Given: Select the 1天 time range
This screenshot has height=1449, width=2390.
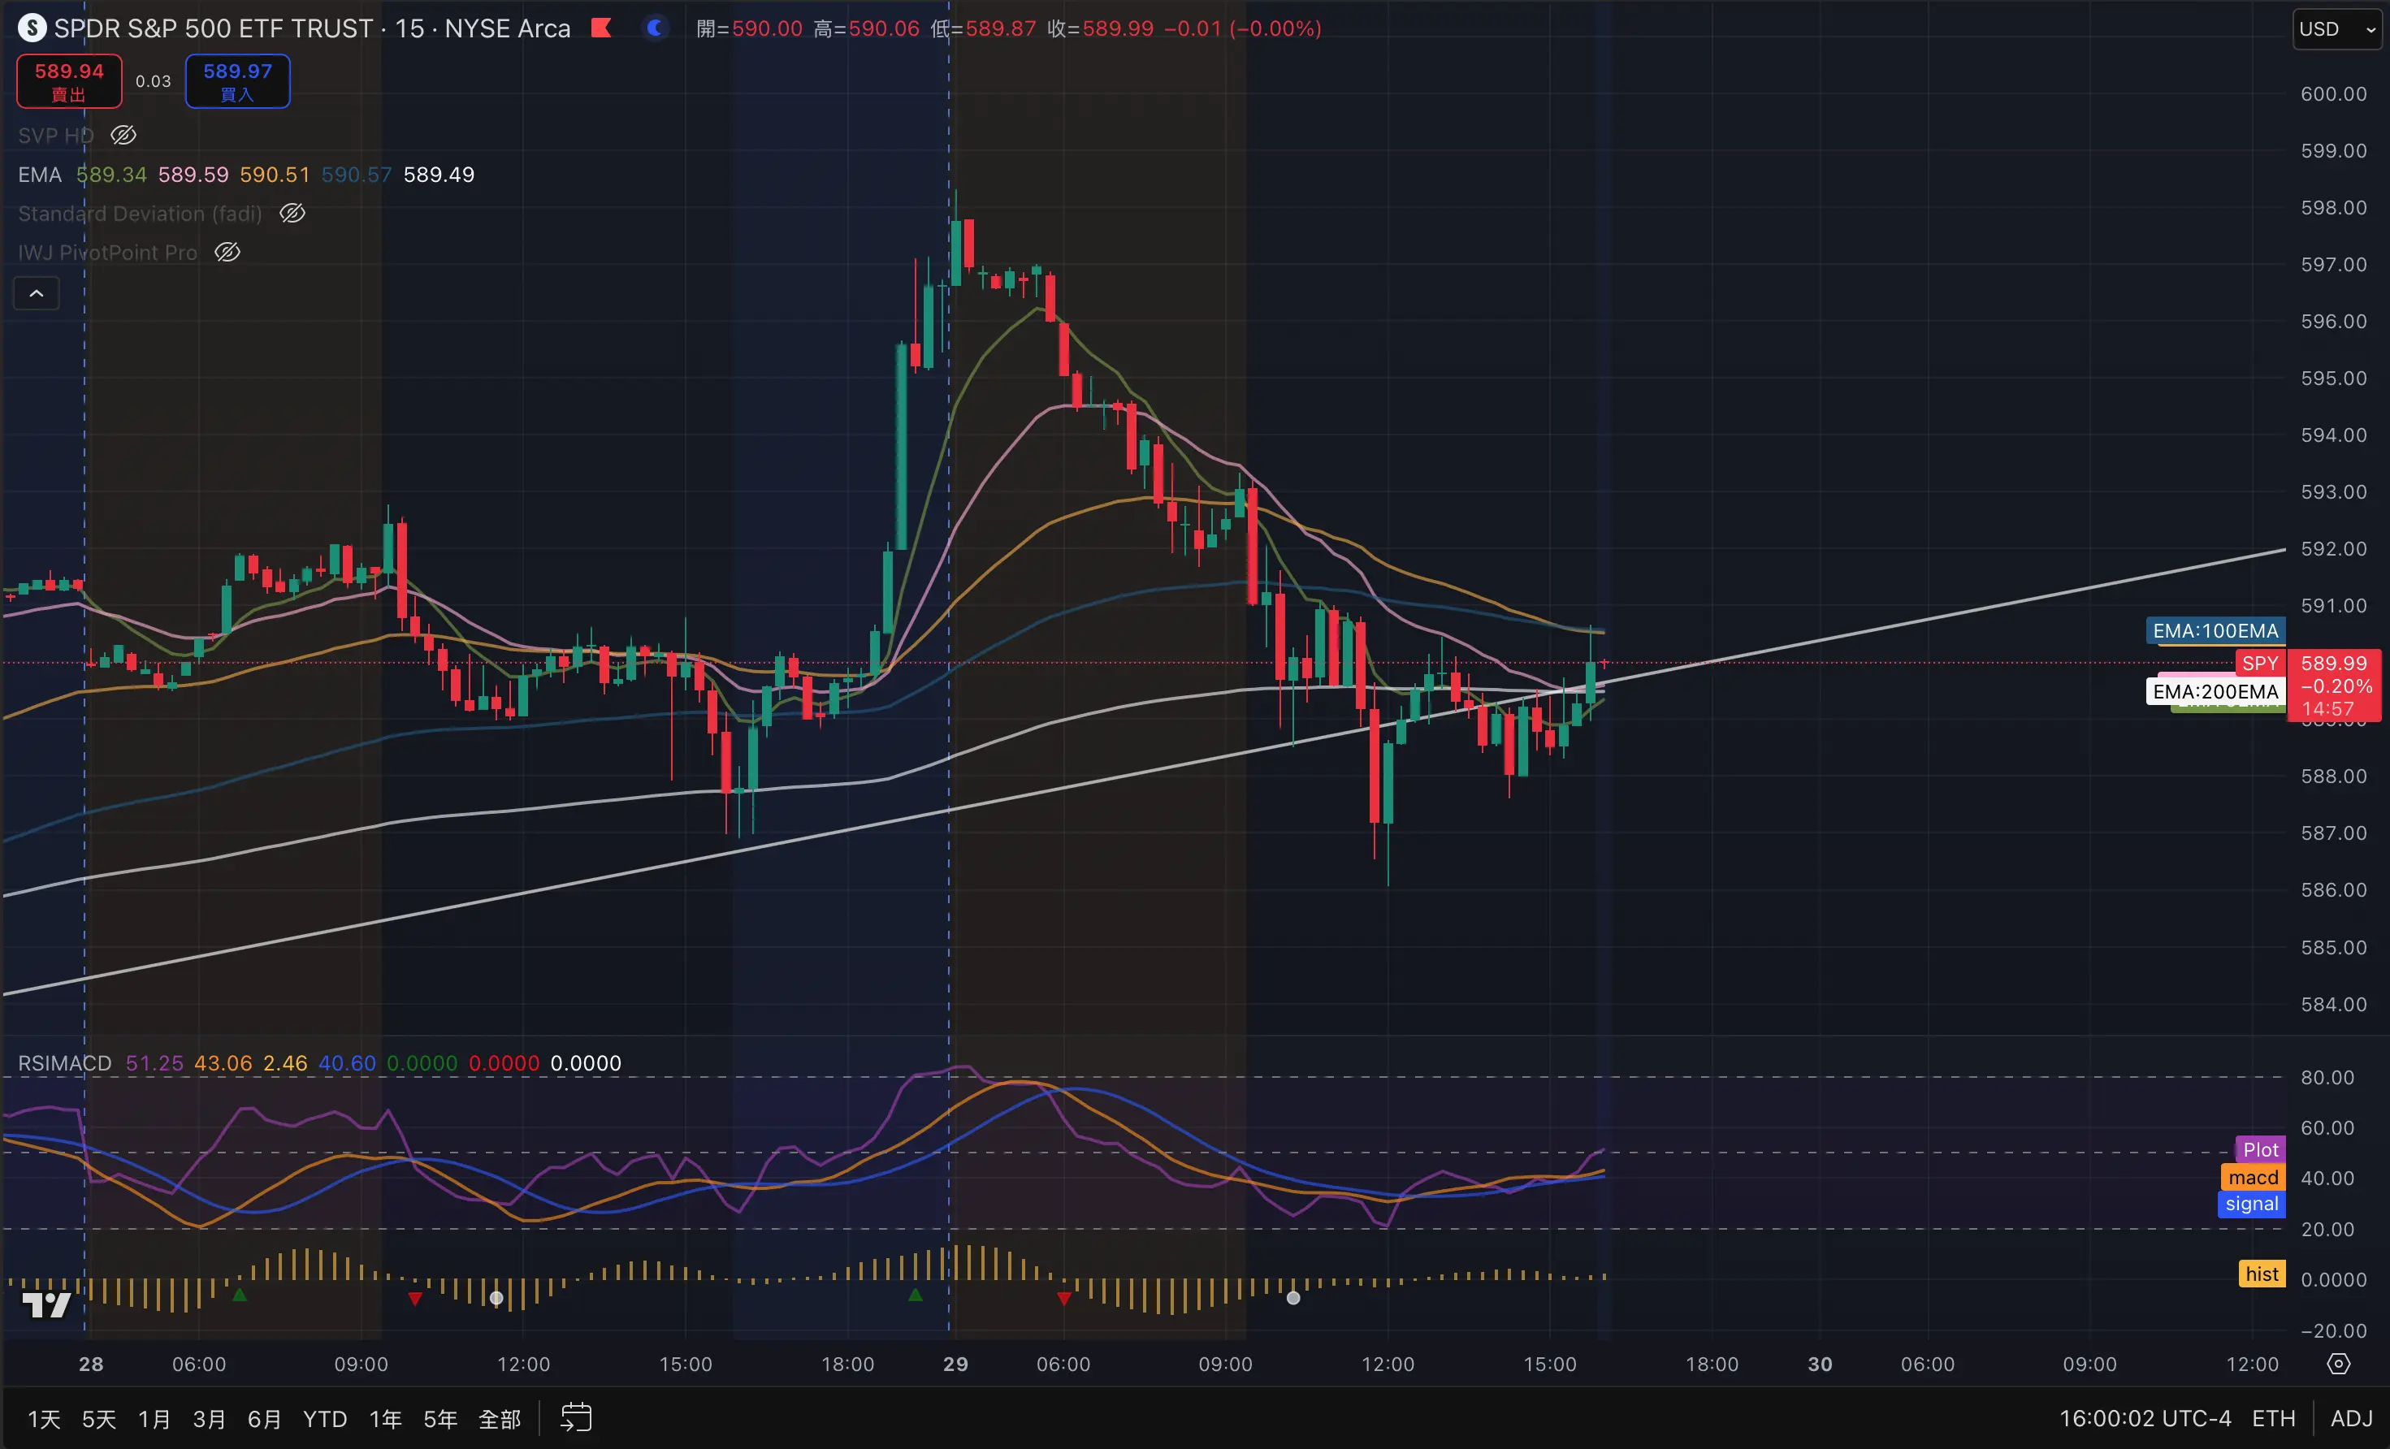Looking at the screenshot, I should click(44, 1419).
